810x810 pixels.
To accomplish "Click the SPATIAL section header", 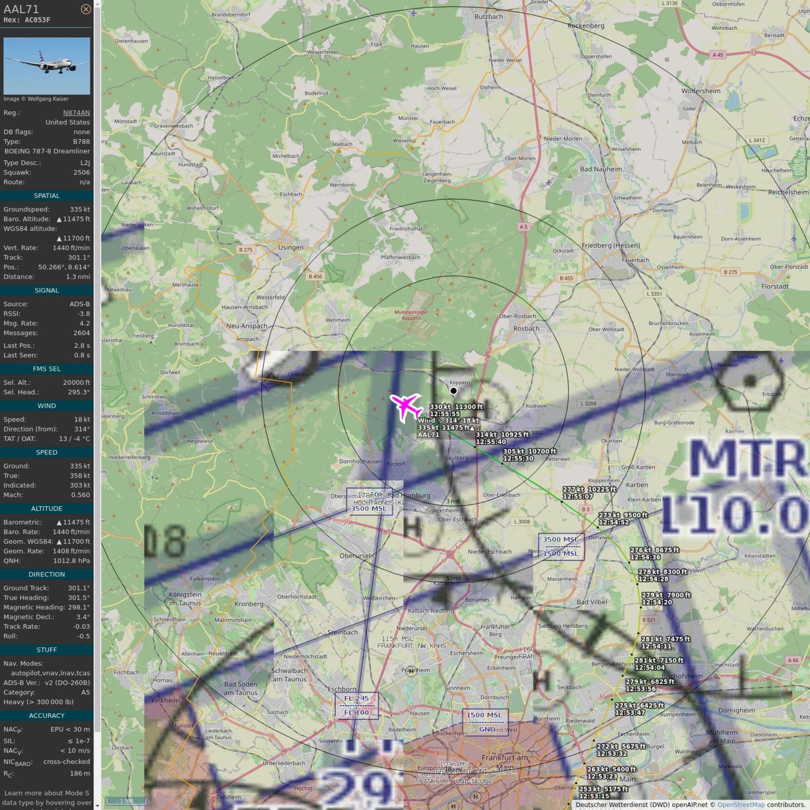I will [47, 196].
